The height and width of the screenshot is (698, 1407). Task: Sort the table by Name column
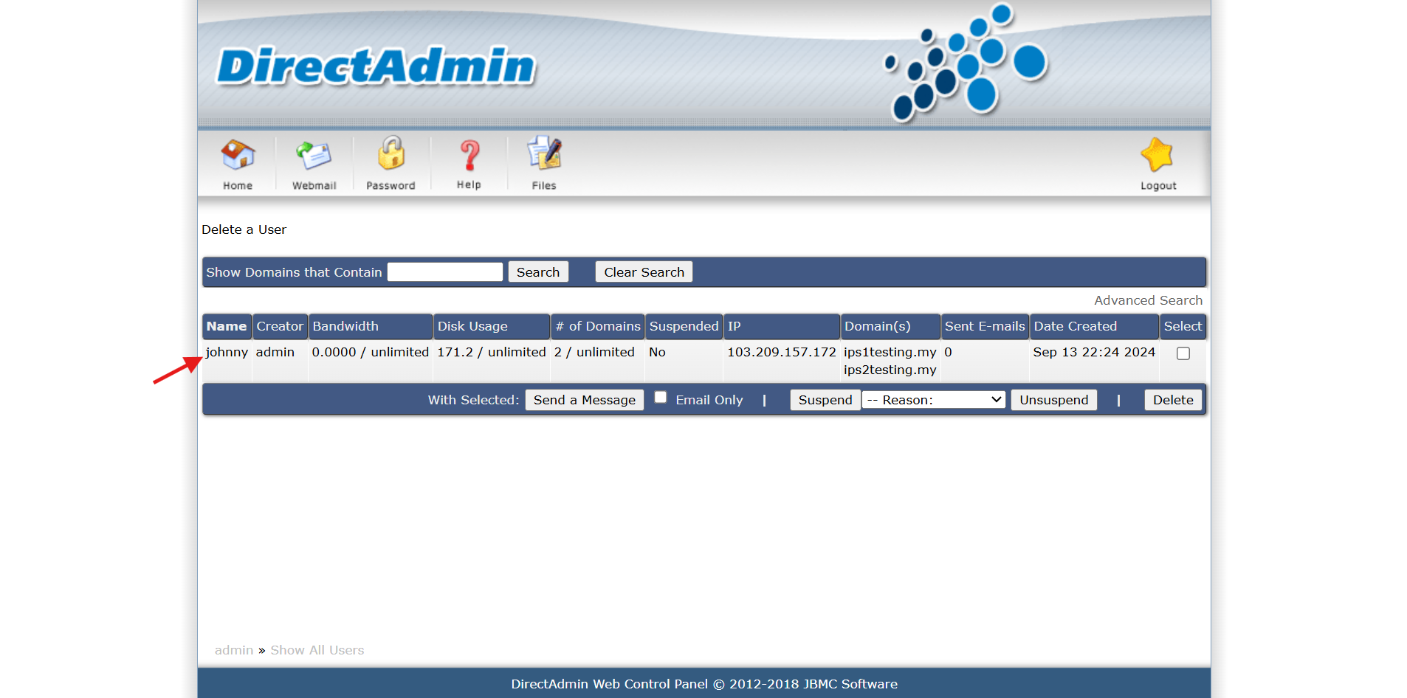pyautogui.click(x=227, y=326)
